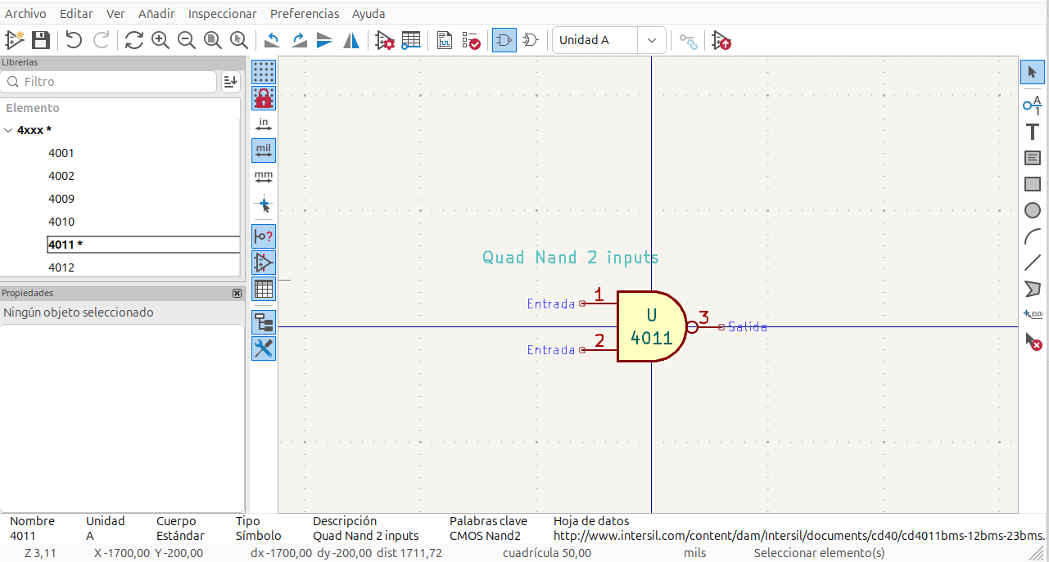Toggle units to inches
Screen dimensions: 1049x562
point(264,124)
